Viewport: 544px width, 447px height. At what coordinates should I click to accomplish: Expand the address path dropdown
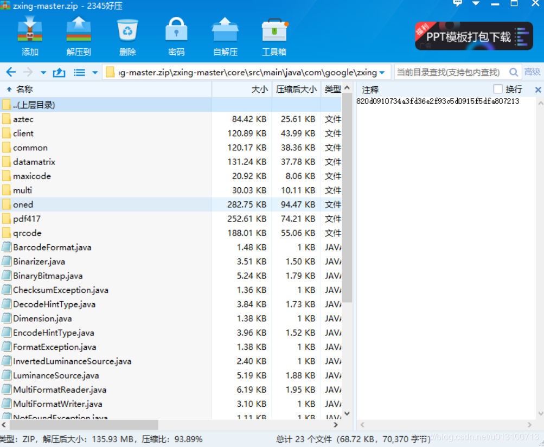click(382, 73)
